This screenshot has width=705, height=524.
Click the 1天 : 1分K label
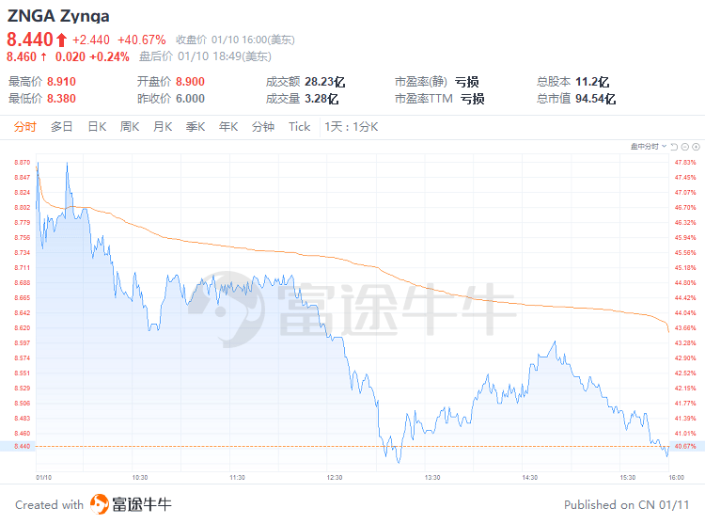(352, 127)
